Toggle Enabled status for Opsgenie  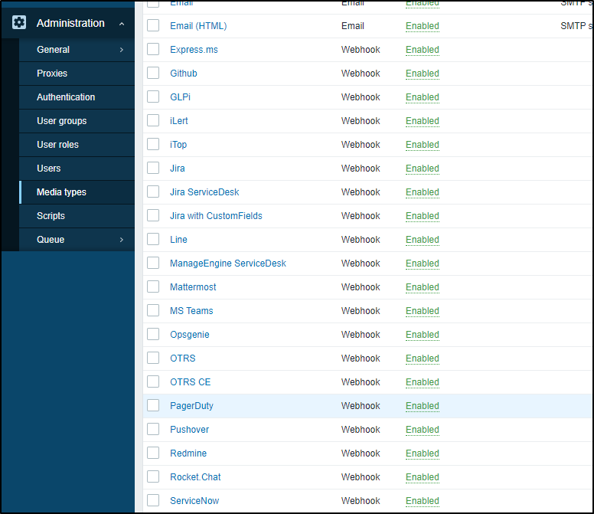pos(423,335)
